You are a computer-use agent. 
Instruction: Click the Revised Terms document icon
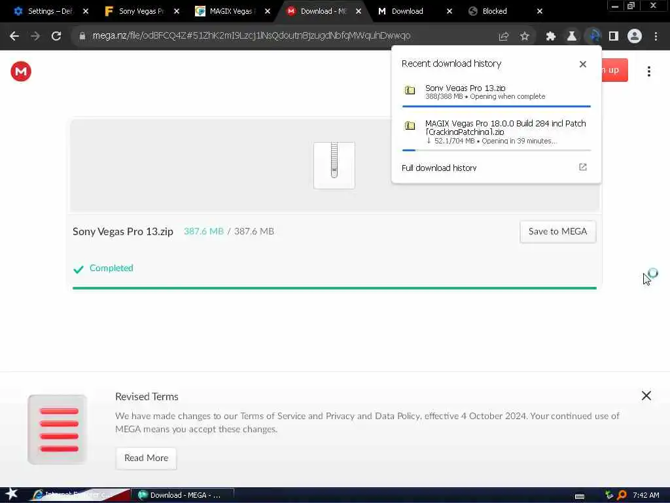(x=58, y=430)
